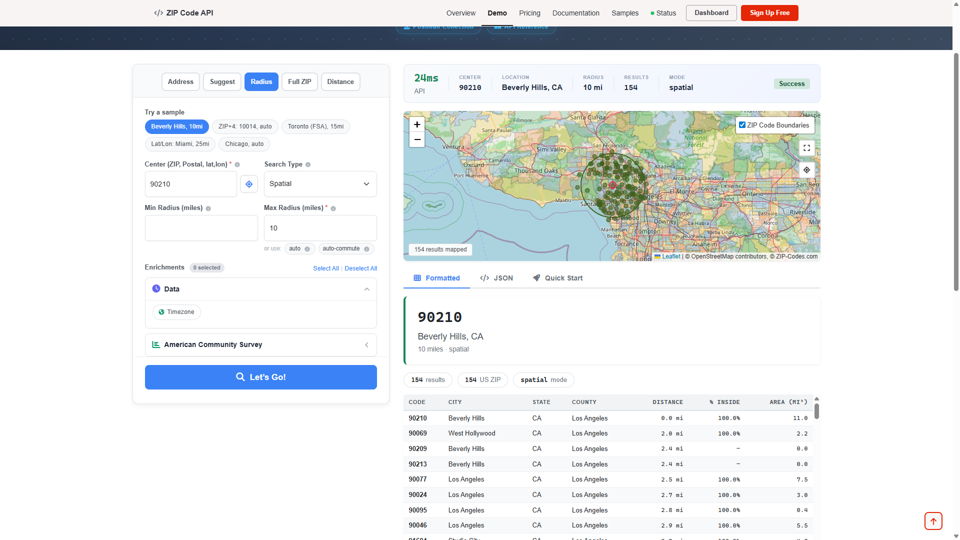The width and height of the screenshot is (960, 540).
Task: Choose the auto radius chip
Action: pos(299,249)
